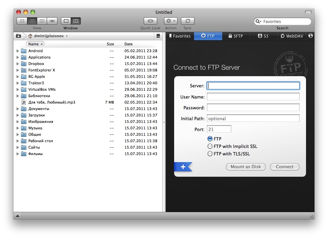This screenshot has width=328, height=238.
Task: Expand the VirtualBox VMs folder
Action: 18,89
